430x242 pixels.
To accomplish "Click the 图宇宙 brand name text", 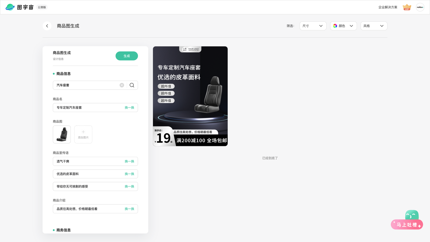I will pos(25,7).
